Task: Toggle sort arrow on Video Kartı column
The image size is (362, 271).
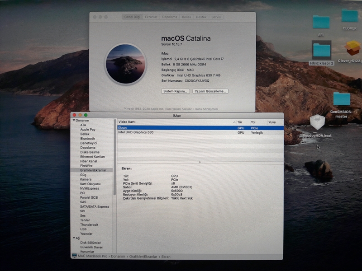Action: coord(234,122)
